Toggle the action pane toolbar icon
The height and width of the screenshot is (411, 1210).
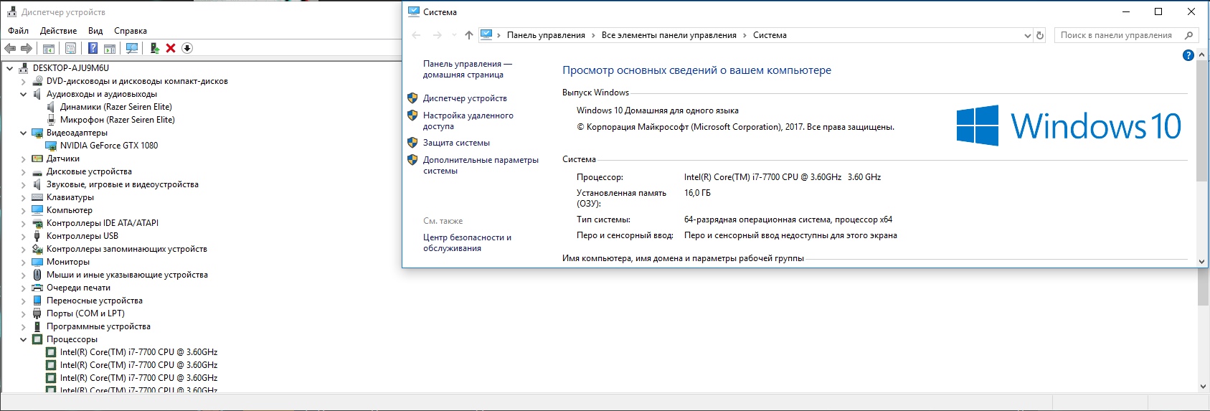point(110,48)
